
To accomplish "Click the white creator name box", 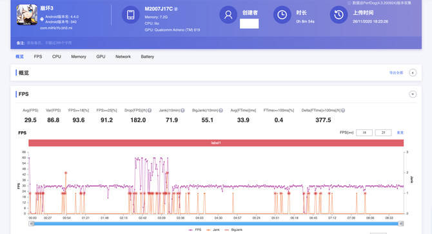I will 249,24.
